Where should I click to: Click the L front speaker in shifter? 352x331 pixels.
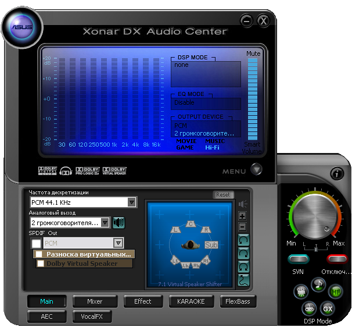click(176, 230)
